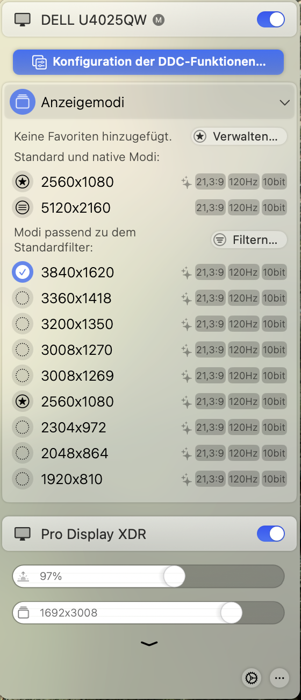This screenshot has height=700, width=301.
Task: Click the monitor icon beside DELL U4025QW
Action: coord(23,20)
